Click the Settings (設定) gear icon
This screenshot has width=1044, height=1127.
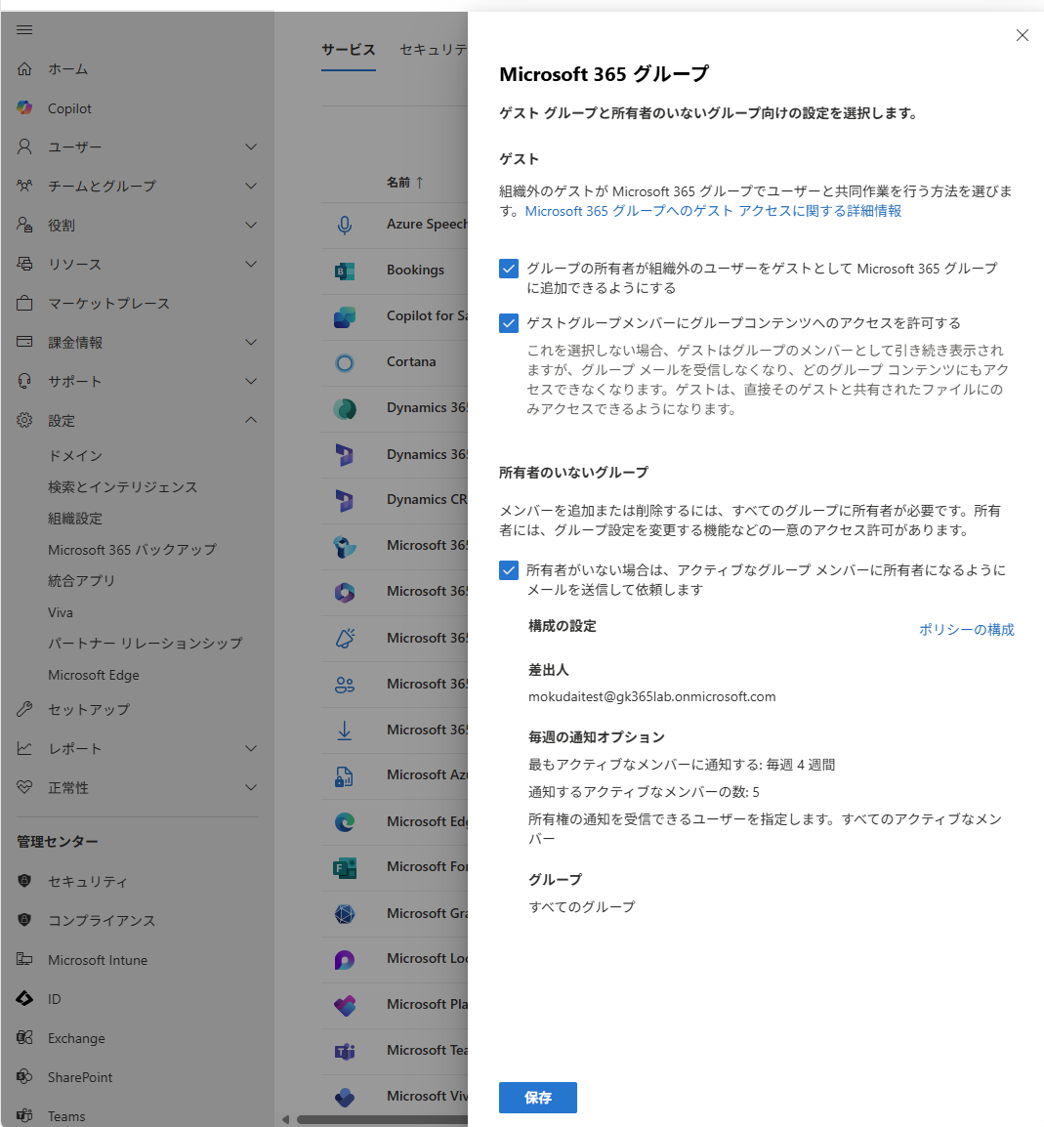(x=24, y=421)
